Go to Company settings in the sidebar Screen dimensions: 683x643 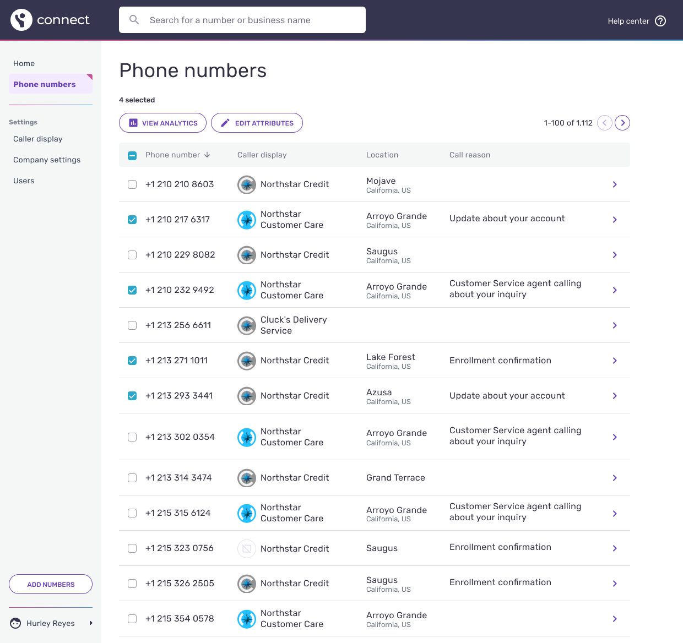coord(47,160)
